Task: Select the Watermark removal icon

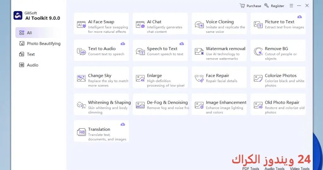Action: 199,52
